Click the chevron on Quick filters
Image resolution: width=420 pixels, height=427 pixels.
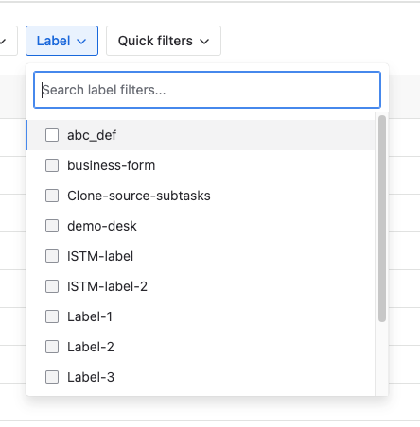(204, 42)
